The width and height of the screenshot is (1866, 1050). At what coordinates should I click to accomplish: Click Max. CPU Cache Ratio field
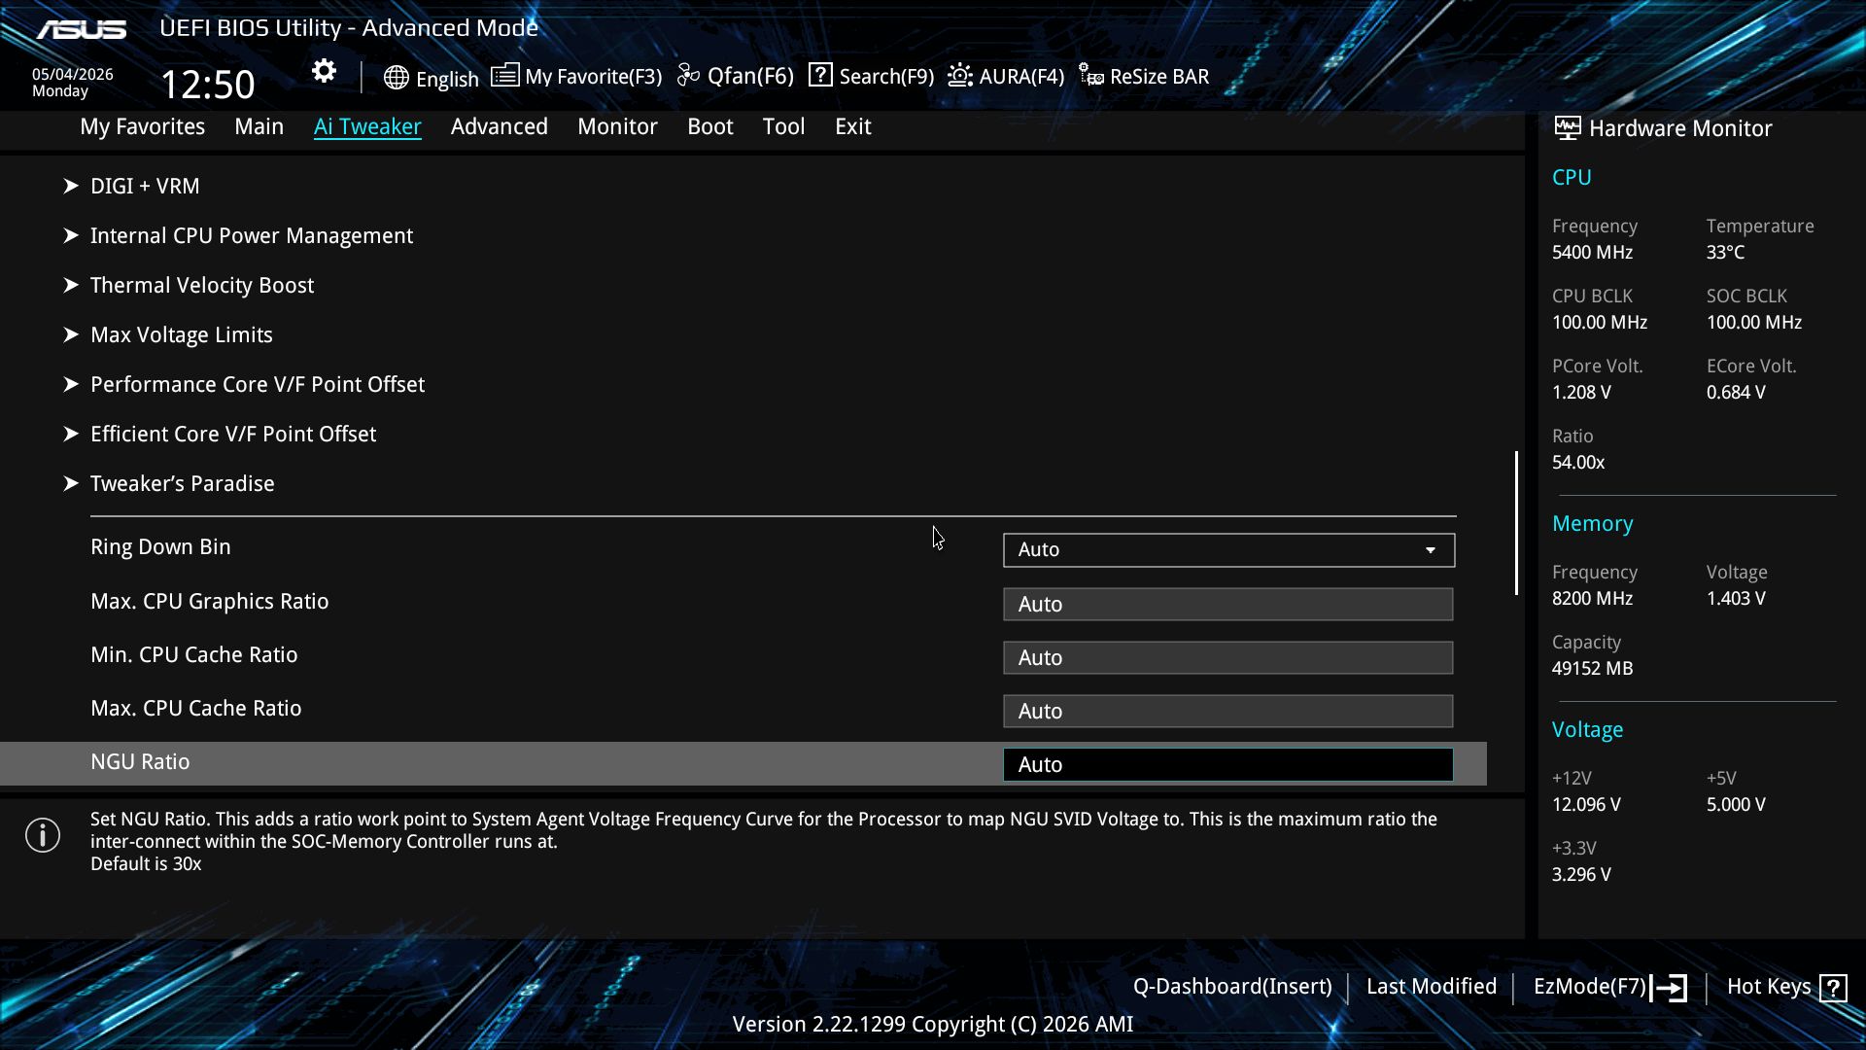(x=1228, y=711)
